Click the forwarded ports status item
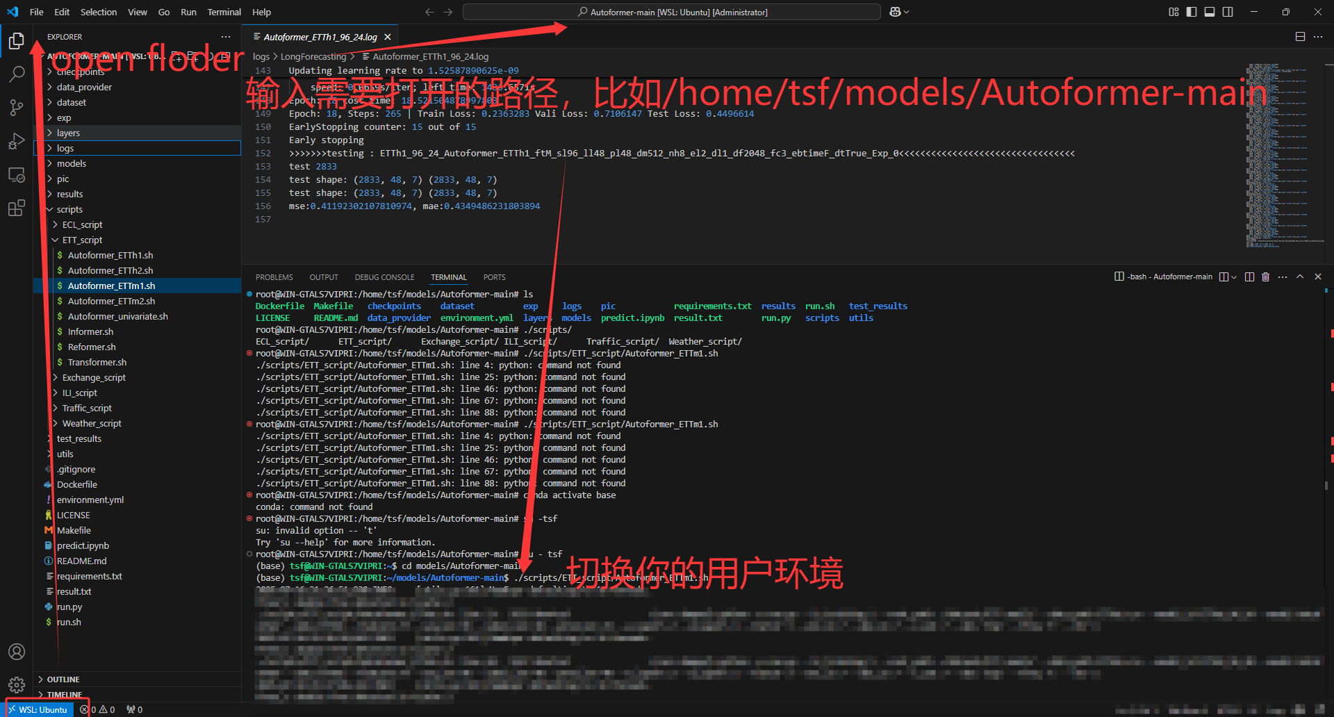Viewport: 1334px width, 717px height. [x=135, y=709]
